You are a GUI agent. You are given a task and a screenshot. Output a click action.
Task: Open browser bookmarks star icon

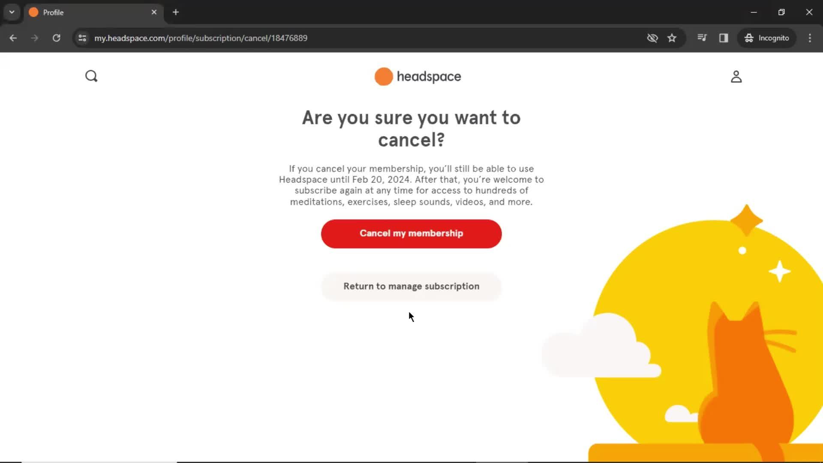(672, 38)
